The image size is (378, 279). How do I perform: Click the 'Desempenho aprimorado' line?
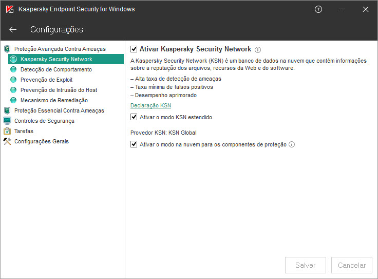(163, 95)
